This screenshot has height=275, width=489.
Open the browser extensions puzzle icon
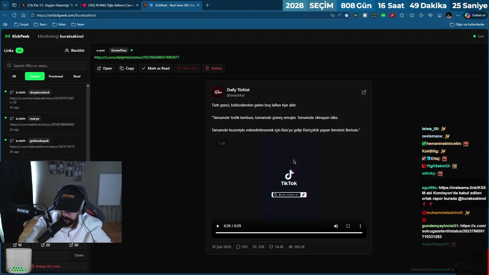[x=402, y=15]
